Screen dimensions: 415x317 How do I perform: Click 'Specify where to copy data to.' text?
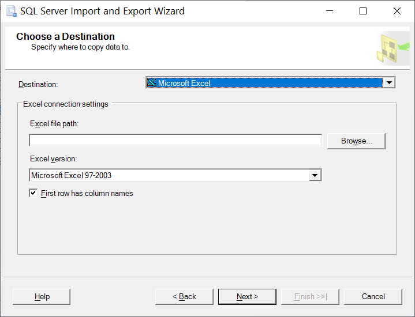[80, 47]
